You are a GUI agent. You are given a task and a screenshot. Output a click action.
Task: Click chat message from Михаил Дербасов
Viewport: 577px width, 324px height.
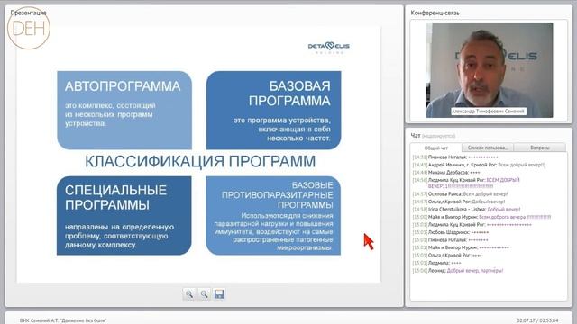click(446, 172)
